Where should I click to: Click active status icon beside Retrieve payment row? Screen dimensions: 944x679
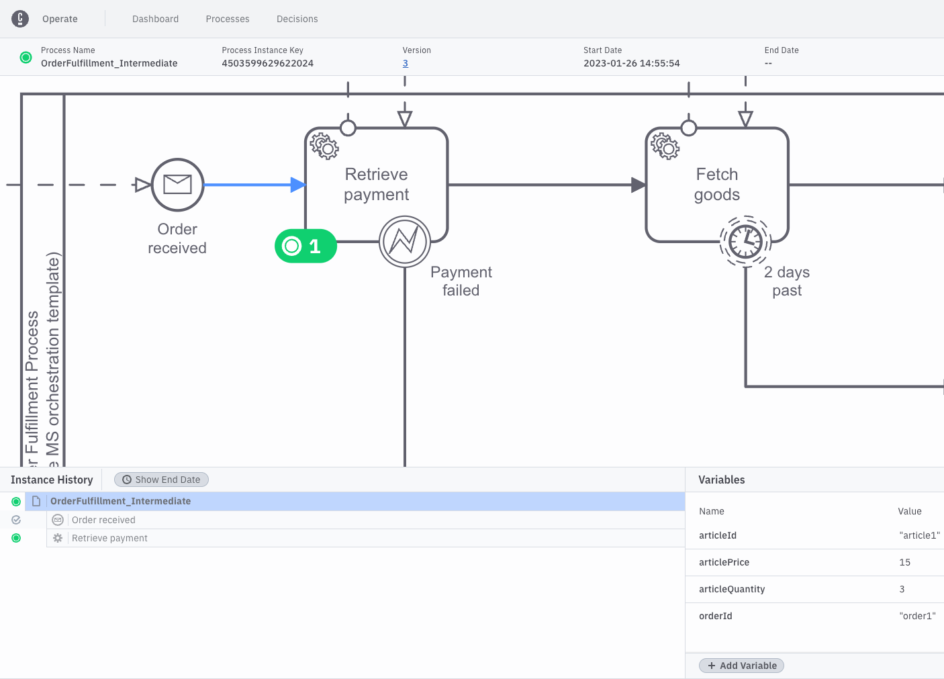coord(16,538)
